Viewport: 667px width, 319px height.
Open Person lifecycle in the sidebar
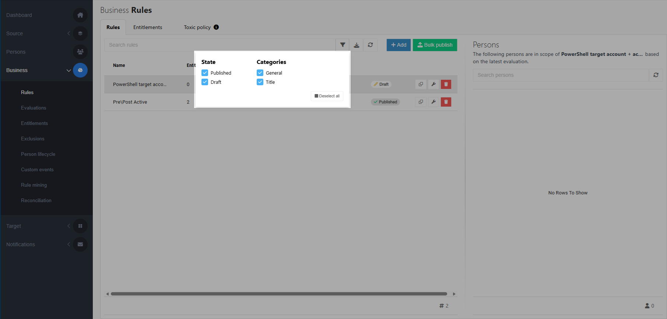[x=38, y=154]
